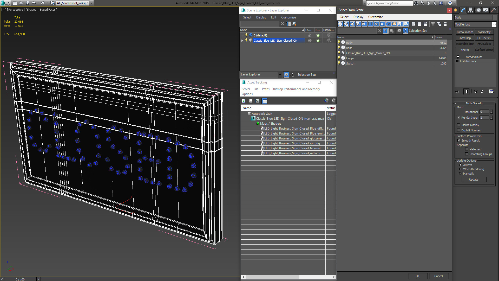The width and height of the screenshot is (499, 281).
Task: Toggle Display Helpers filter in Select From Scene
Action: coord(364,24)
